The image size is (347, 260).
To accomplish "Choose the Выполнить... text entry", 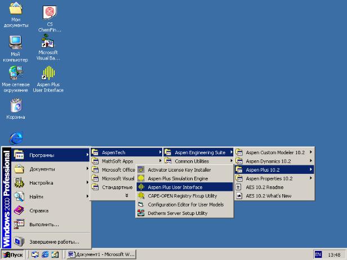I will (x=45, y=225).
